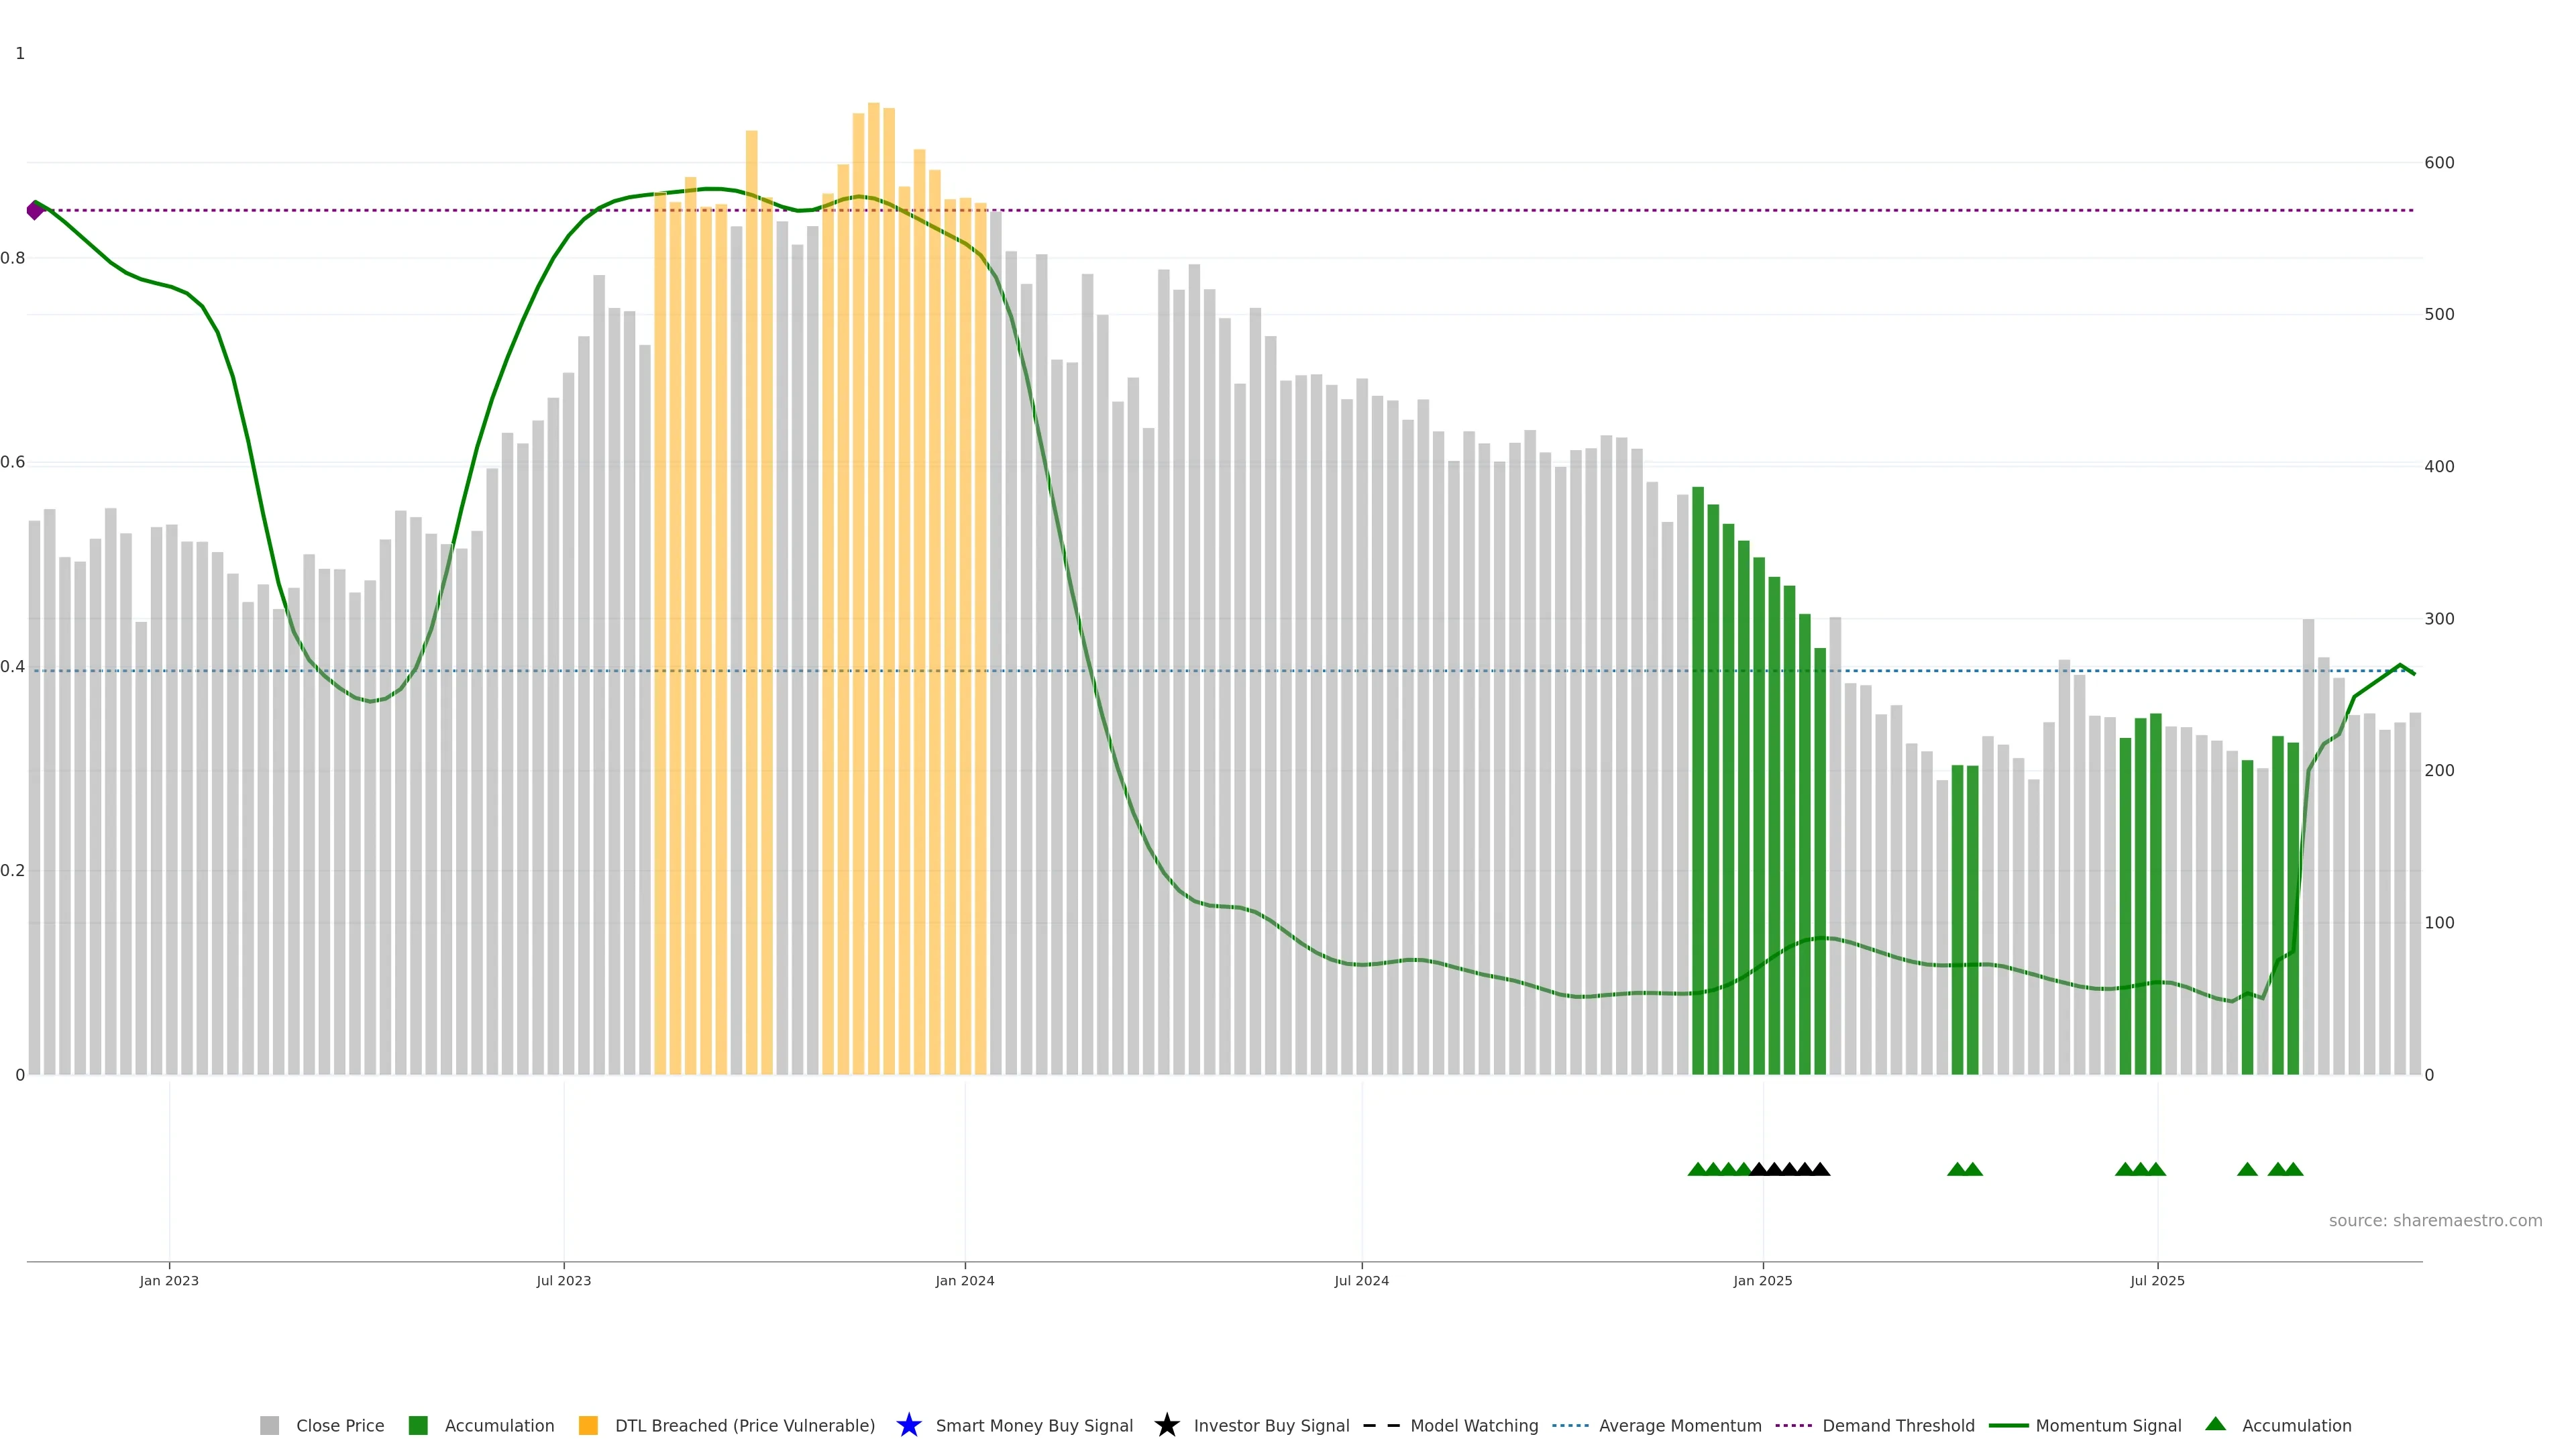The height and width of the screenshot is (1449, 2576).
Task: Click the Jan 2024 axis label
Action: coord(964,1280)
